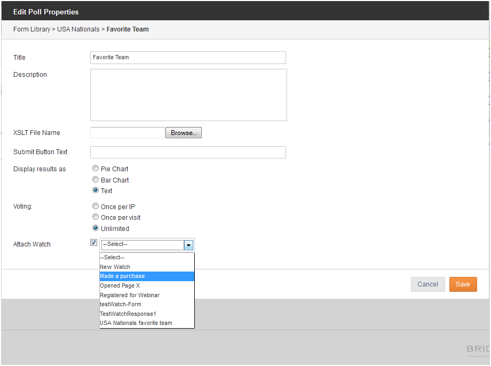Viewport: 491px width, 366px height.
Task: Click into the Title text field
Action: click(x=188, y=58)
